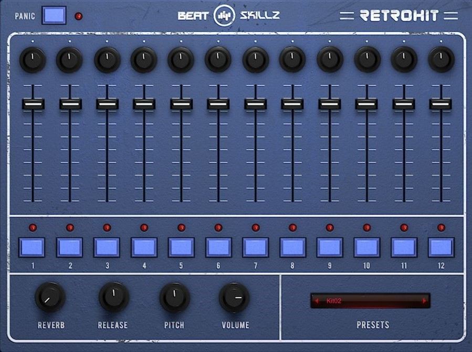
Task: Click the Beat Skillz logo icon
Action: click(224, 15)
